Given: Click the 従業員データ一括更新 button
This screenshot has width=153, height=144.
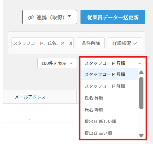Looking at the screenshot, I should [x=113, y=17].
